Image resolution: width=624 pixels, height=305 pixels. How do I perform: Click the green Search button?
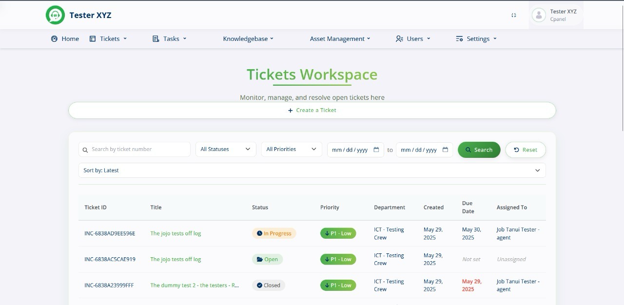pyautogui.click(x=479, y=150)
